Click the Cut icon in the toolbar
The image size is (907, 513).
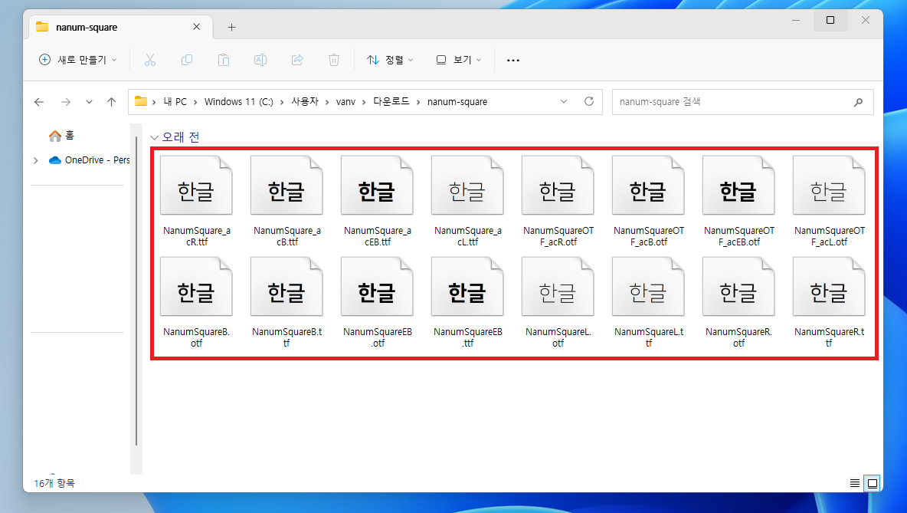[150, 60]
